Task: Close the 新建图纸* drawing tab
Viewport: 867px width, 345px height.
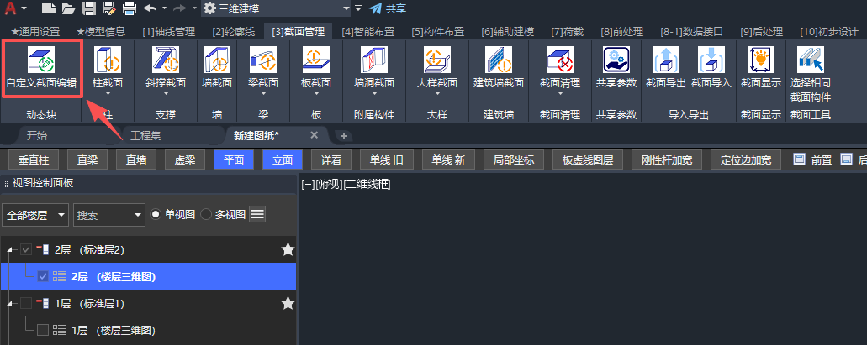Action: tap(314, 135)
